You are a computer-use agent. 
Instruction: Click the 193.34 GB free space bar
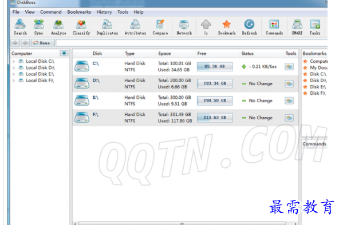215,83
